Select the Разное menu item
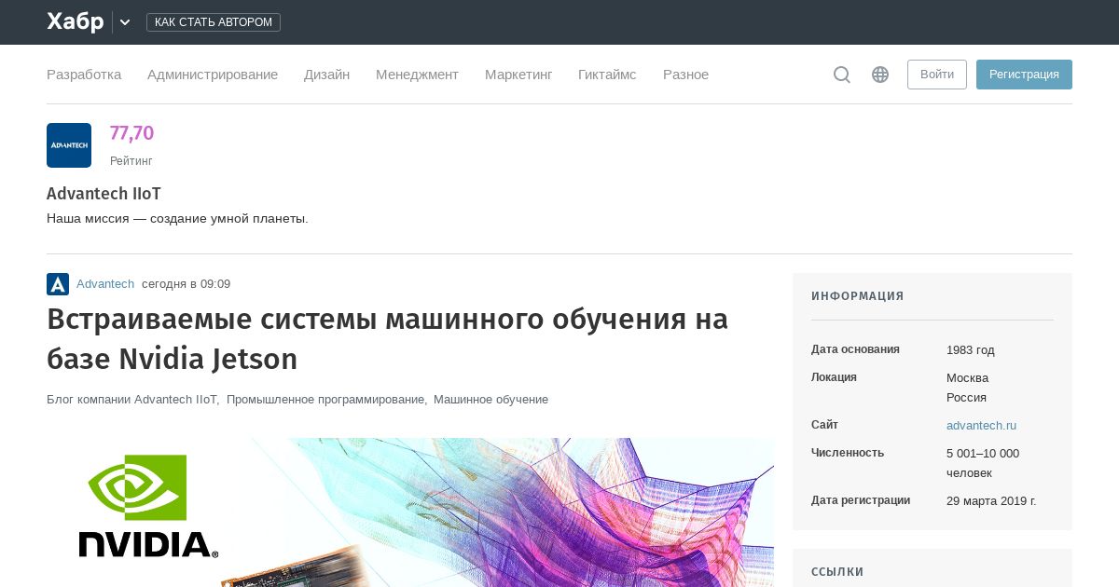 [x=685, y=75]
